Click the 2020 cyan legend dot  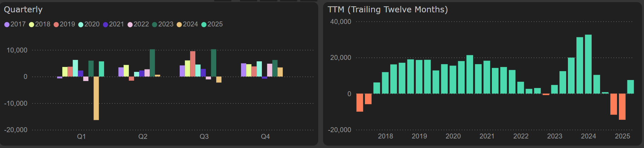(x=81, y=25)
